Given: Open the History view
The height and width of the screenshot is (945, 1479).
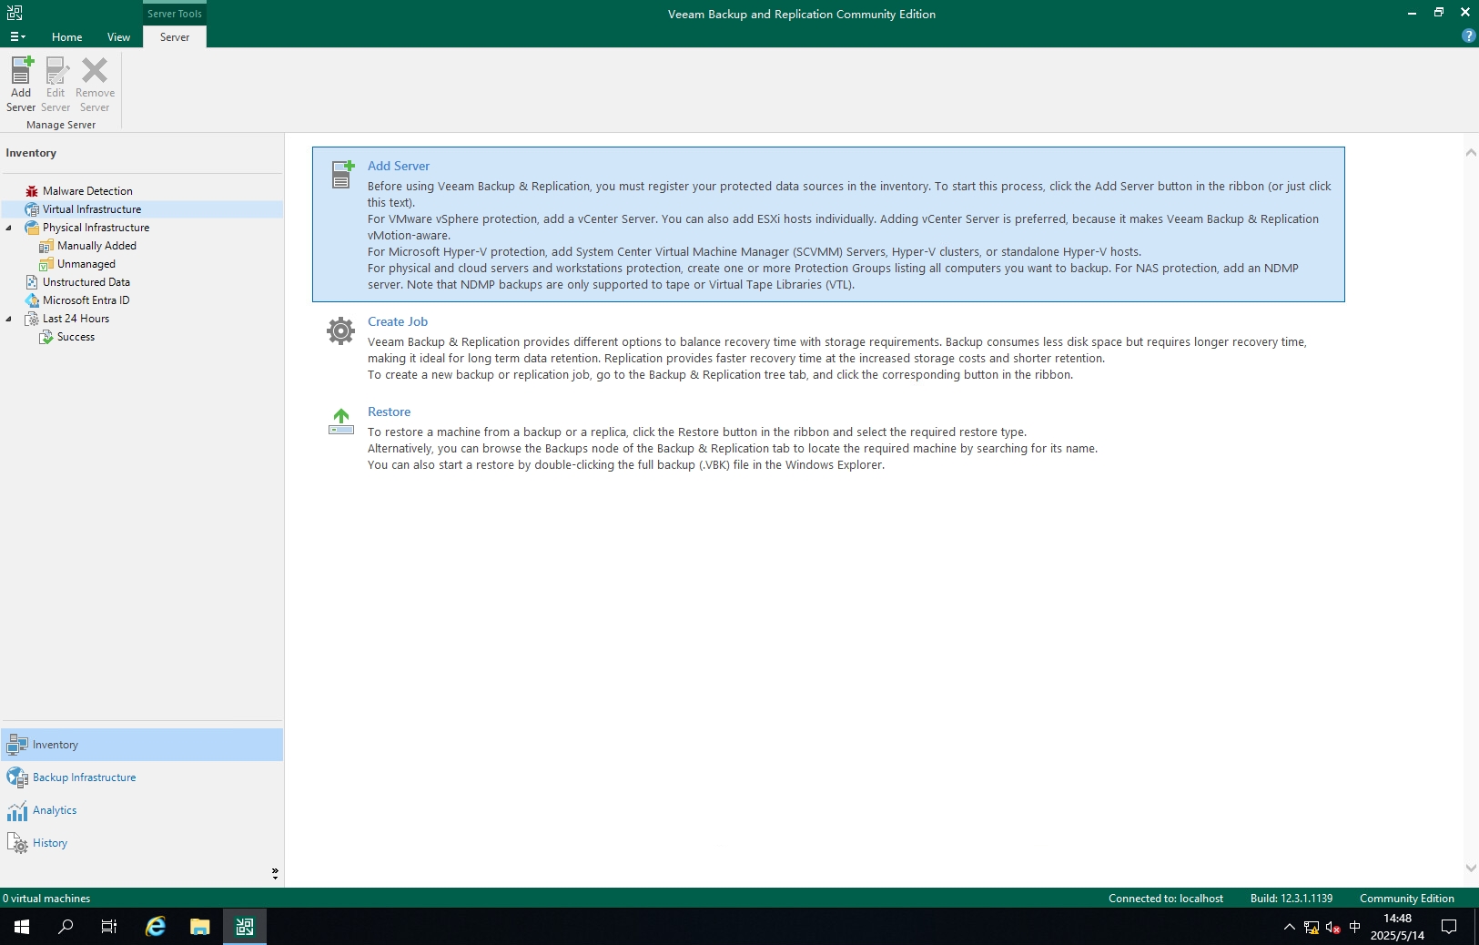Looking at the screenshot, I should (x=50, y=843).
